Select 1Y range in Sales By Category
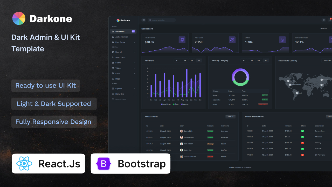The height and width of the screenshot is (187, 332). (x=266, y=61)
